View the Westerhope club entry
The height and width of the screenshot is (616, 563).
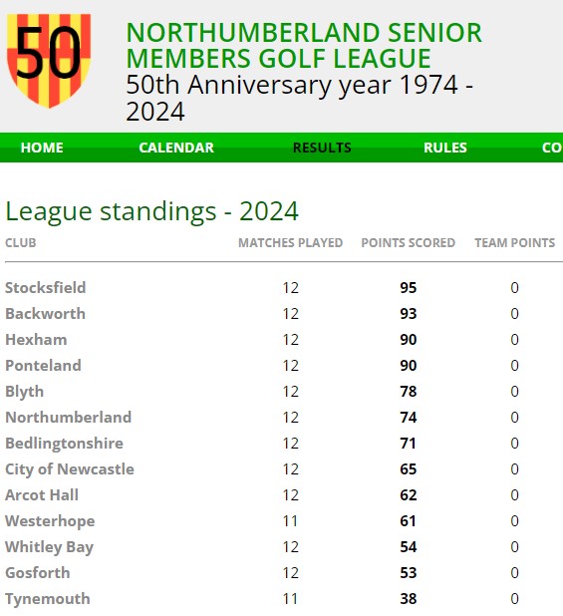(x=50, y=521)
